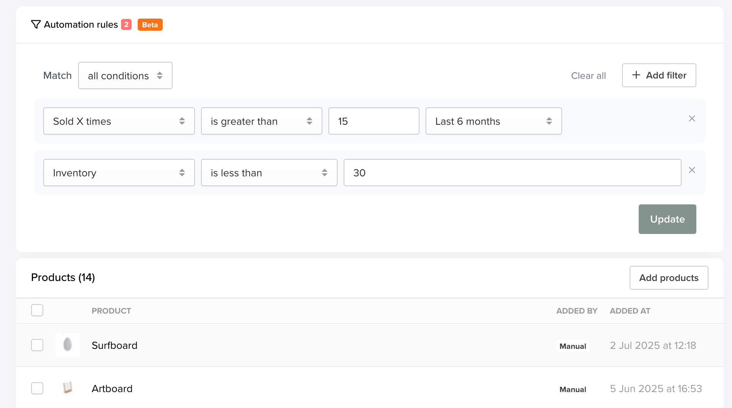Viewport: 732px width, 408px height.
Task: Click the ADDED BY column header
Action: pos(577,311)
